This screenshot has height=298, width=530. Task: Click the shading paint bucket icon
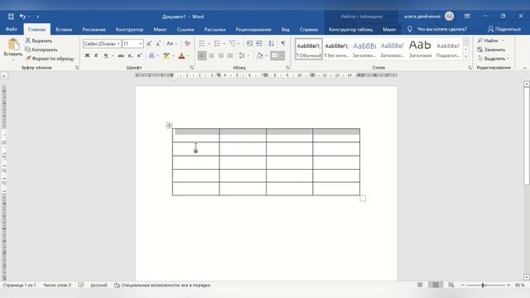coord(259,55)
